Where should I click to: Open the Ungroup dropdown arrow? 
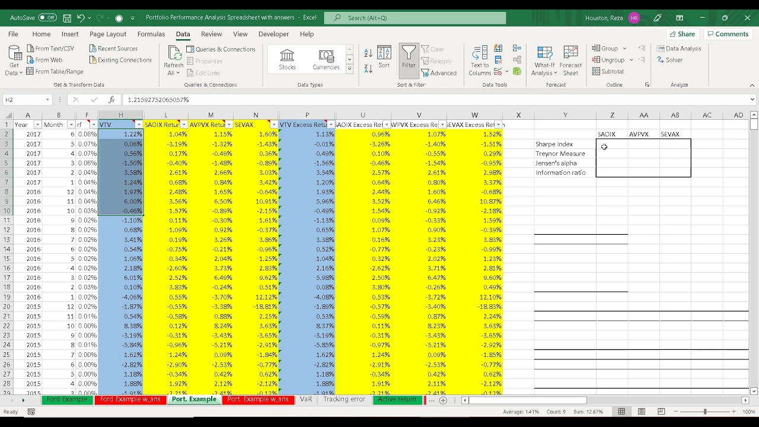point(631,60)
